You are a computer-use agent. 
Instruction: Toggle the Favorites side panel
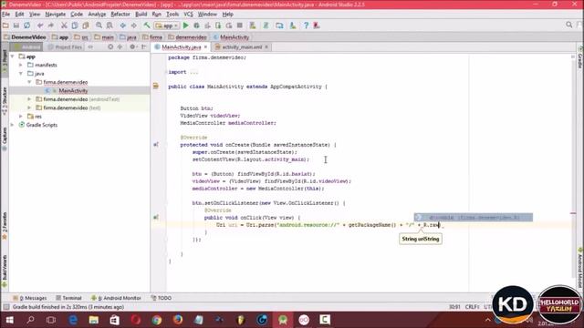click(x=5, y=226)
